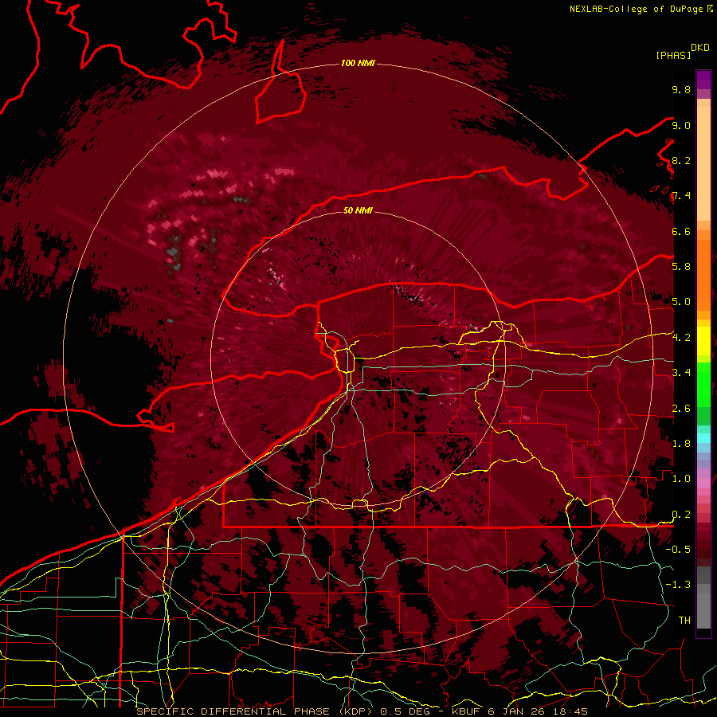Click the 4.2 scale value label
717x717 pixels.
[x=681, y=338]
